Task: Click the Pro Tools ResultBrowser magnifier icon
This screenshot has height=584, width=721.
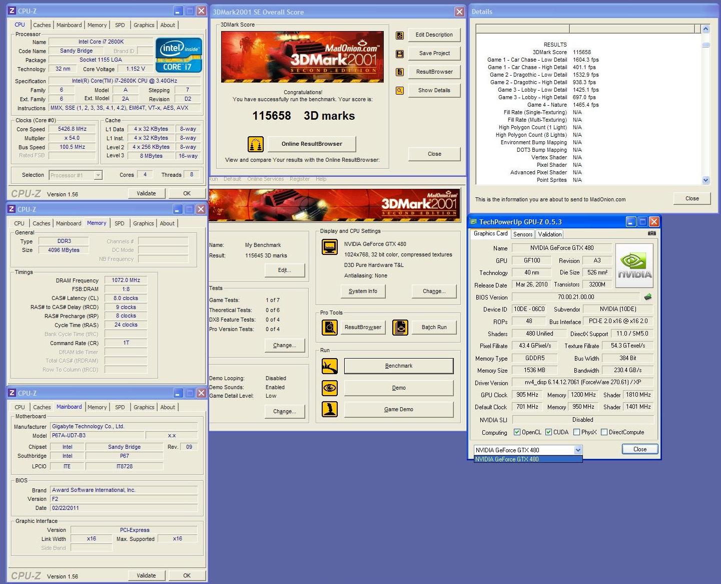Action: click(x=330, y=328)
